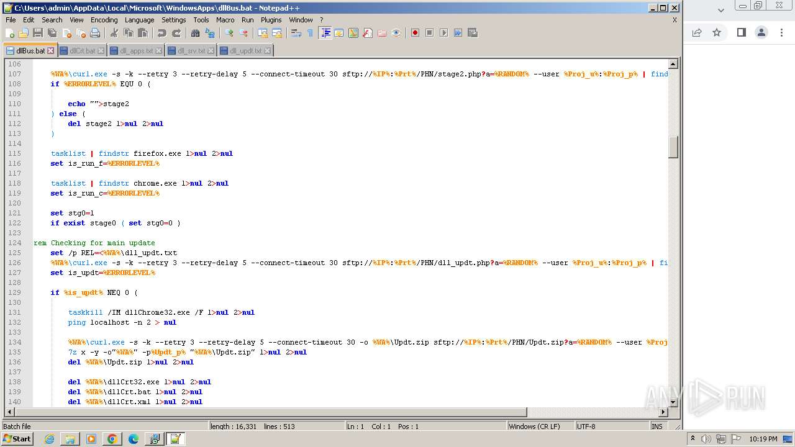
Task: Close all documents via toolbar icon
Action: pos(81,33)
